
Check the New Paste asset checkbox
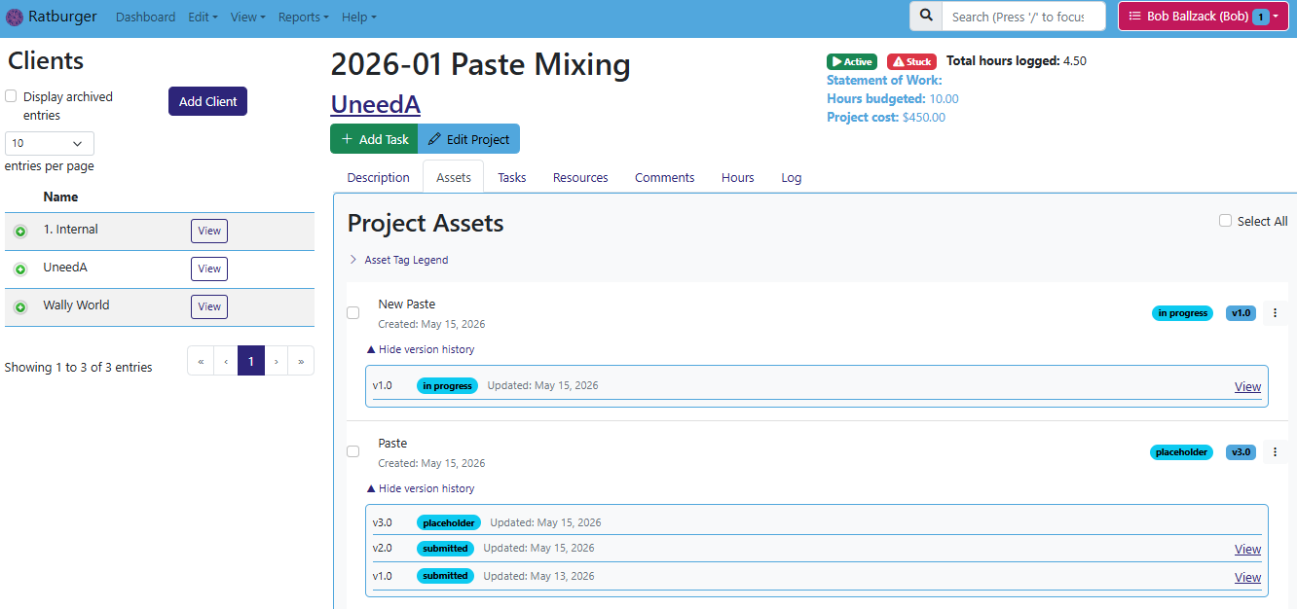[x=353, y=312]
